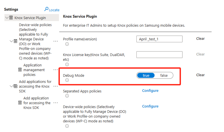Clear the Profile name field

coord(200,39)
